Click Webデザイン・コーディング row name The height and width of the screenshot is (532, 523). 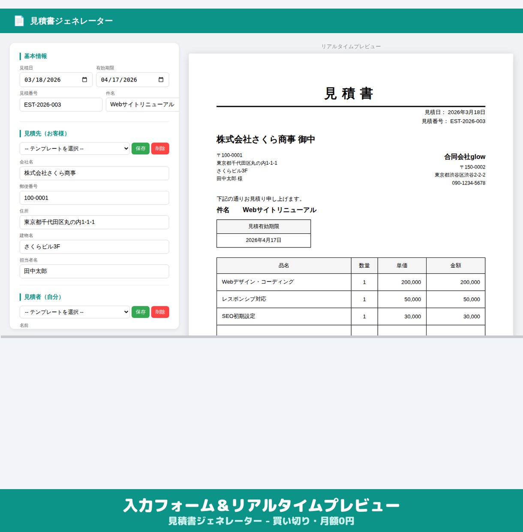point(258,282)
